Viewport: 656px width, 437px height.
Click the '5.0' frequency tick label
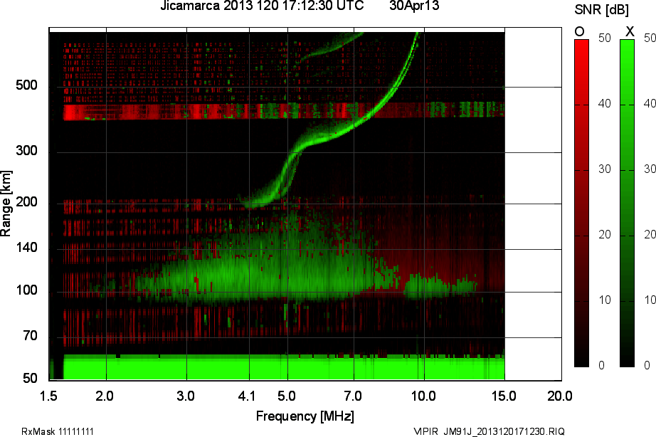tap(287, 396)
